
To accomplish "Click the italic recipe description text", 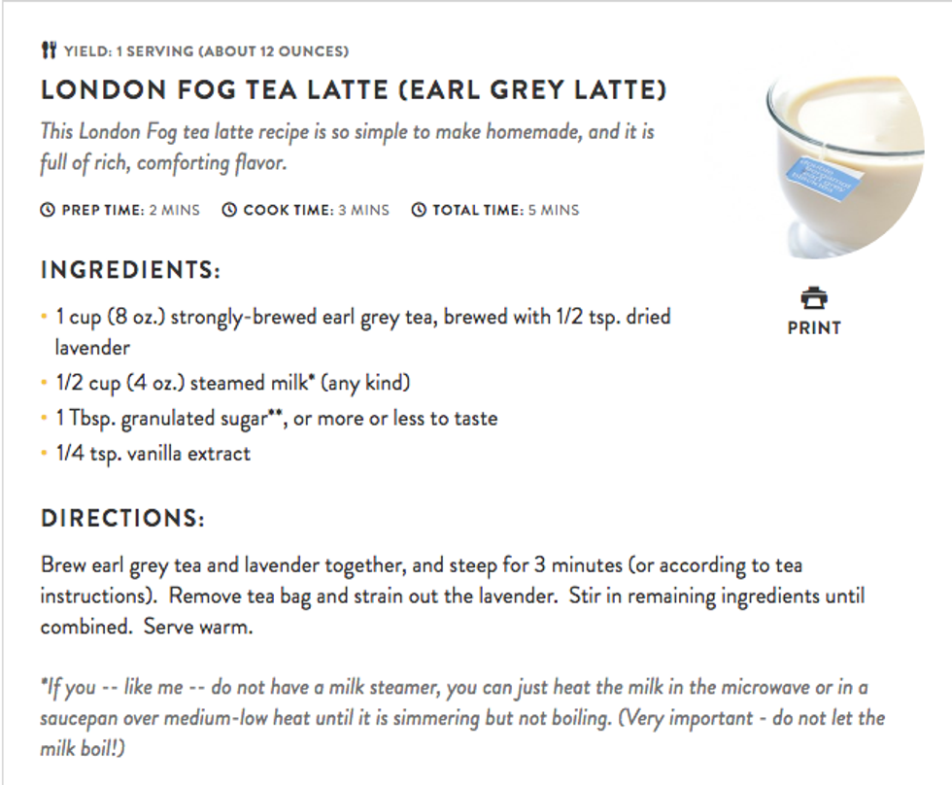I will pyautogui.click(x=350, y=146).
